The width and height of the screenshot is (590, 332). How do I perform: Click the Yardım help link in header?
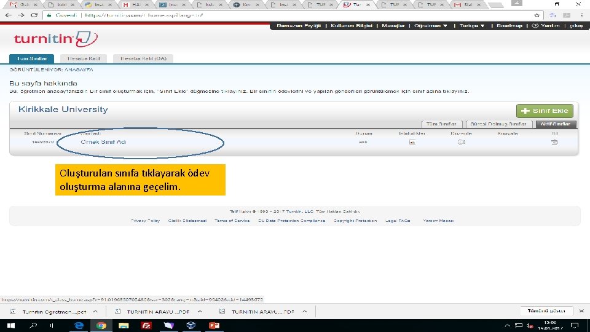click(546, 26)
